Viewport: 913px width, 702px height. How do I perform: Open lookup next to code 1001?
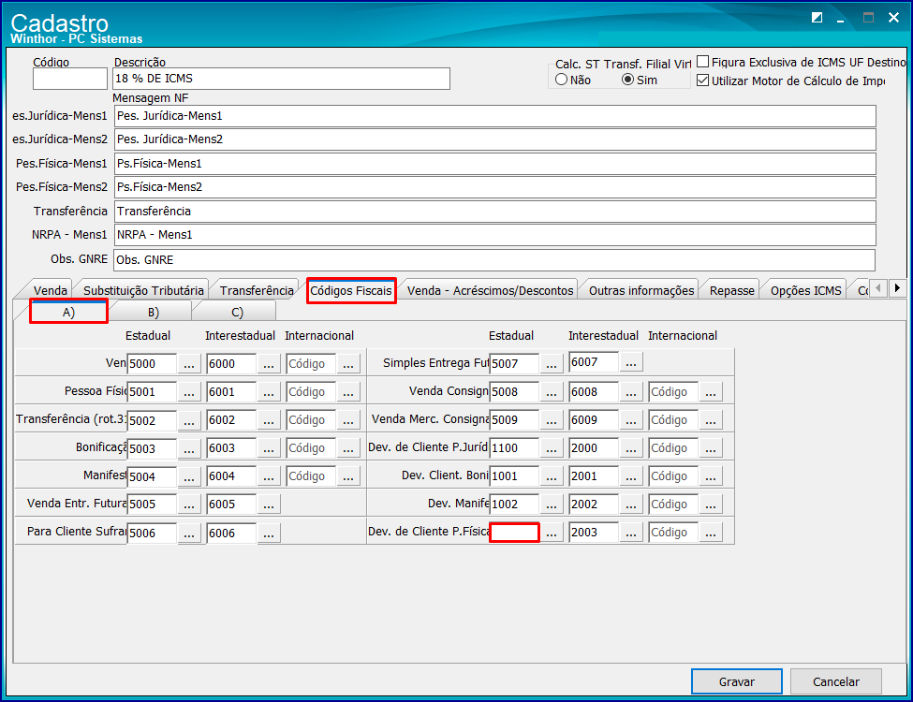(x=552, y=476)
